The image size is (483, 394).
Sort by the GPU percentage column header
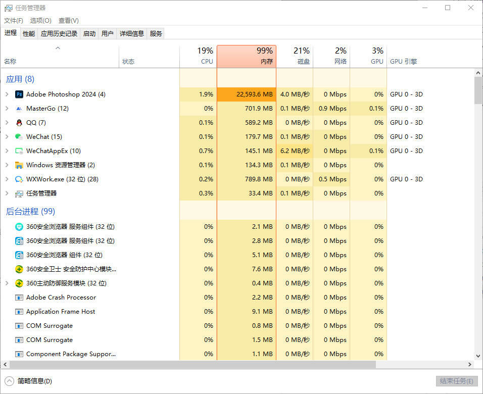point(368,57)
